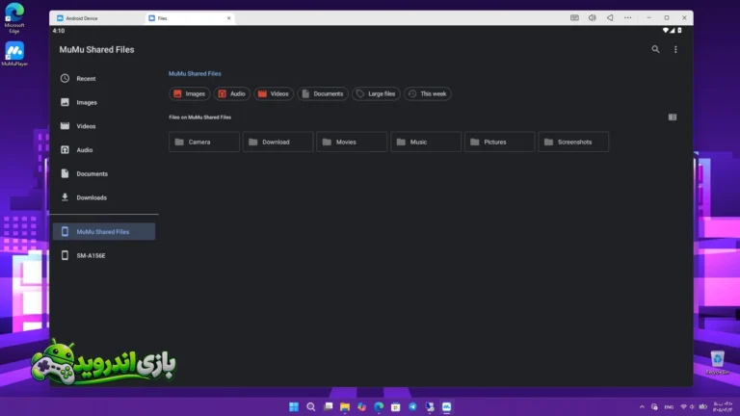Open Copilot from the taskbar
This screenshot has height=416, width=740.
coord(361,406)
